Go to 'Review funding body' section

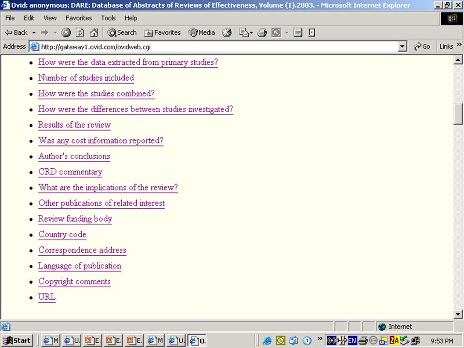coord(75,219)
